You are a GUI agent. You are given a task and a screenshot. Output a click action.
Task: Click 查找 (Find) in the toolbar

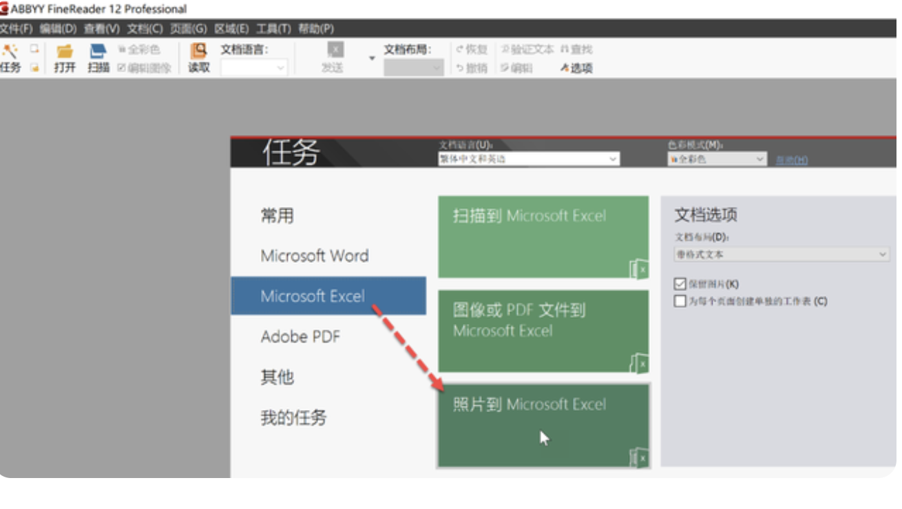coord(576,50)
